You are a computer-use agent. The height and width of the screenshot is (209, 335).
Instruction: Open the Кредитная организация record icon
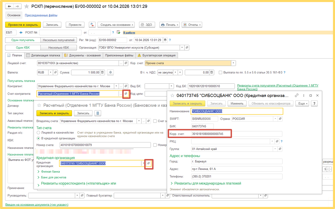(148, 163)
